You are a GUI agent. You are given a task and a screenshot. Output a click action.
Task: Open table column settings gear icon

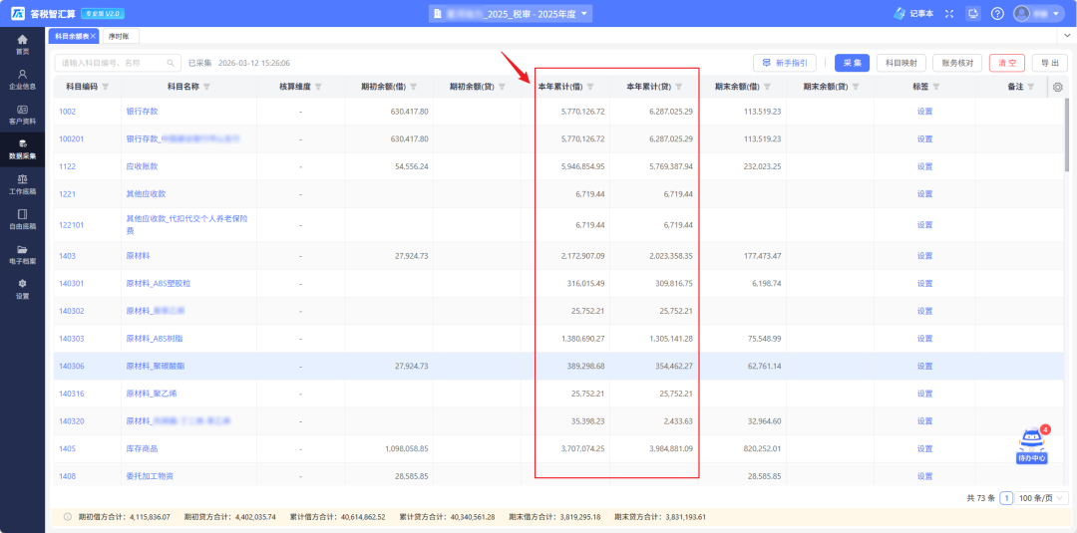(x=1058, y=87)
